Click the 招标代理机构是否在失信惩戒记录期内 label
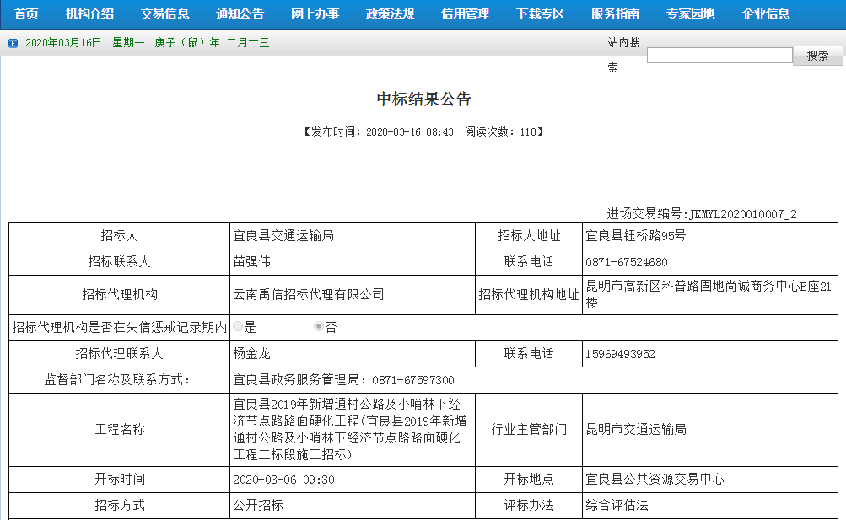 [x=119, y=327]
